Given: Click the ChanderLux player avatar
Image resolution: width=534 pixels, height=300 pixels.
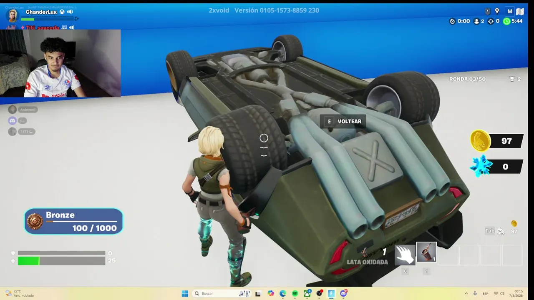Looking at the screenshot, I should tap(13, 15).
